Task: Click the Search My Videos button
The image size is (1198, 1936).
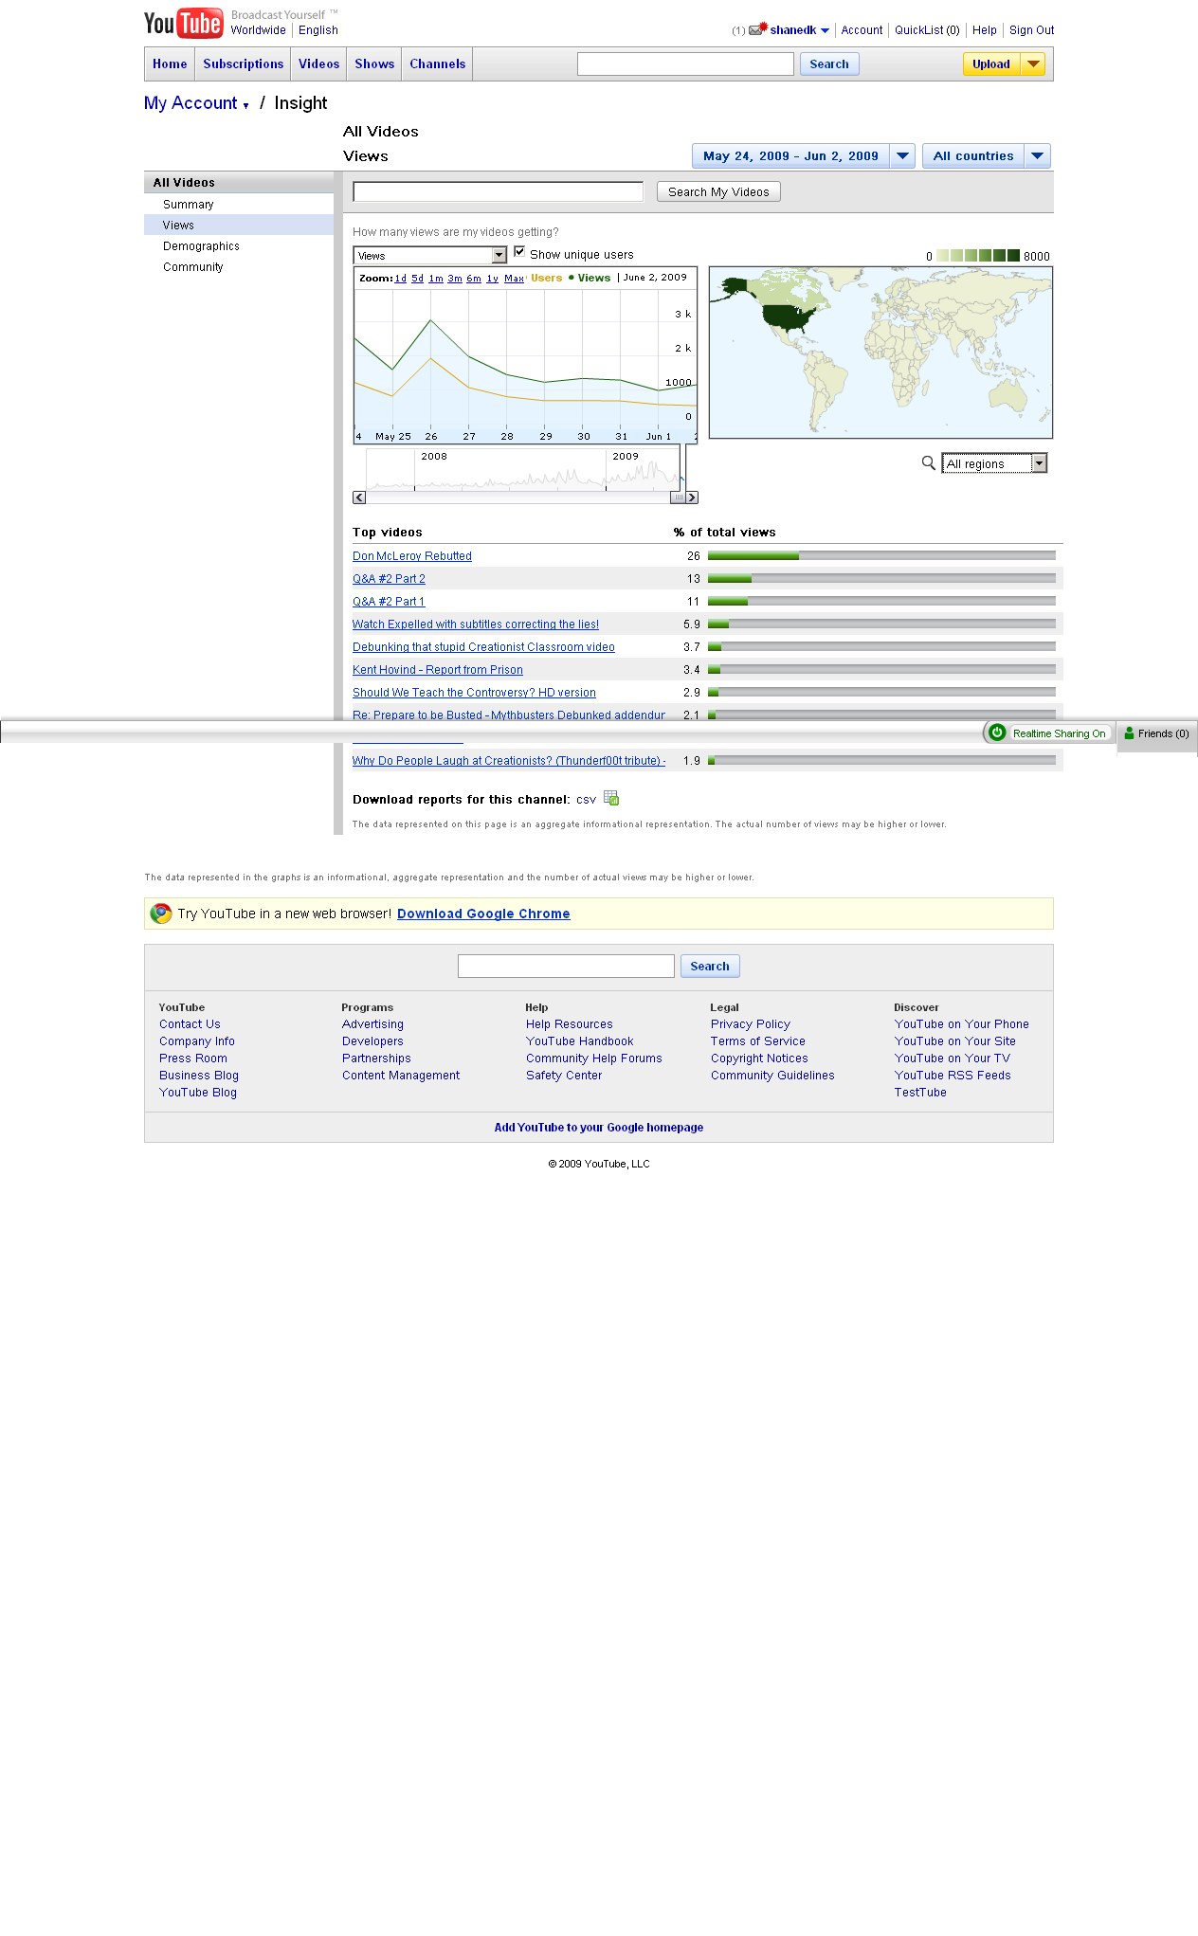Action: click(718, 192)
